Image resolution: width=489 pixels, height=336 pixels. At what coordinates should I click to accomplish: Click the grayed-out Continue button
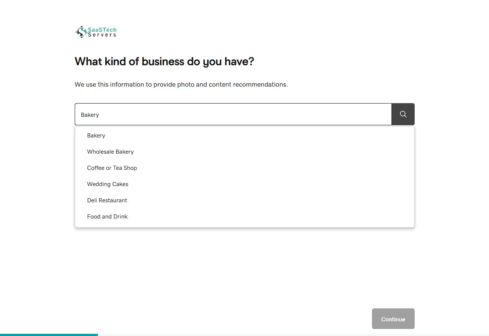pyautogui.click(x=393, y=319)
